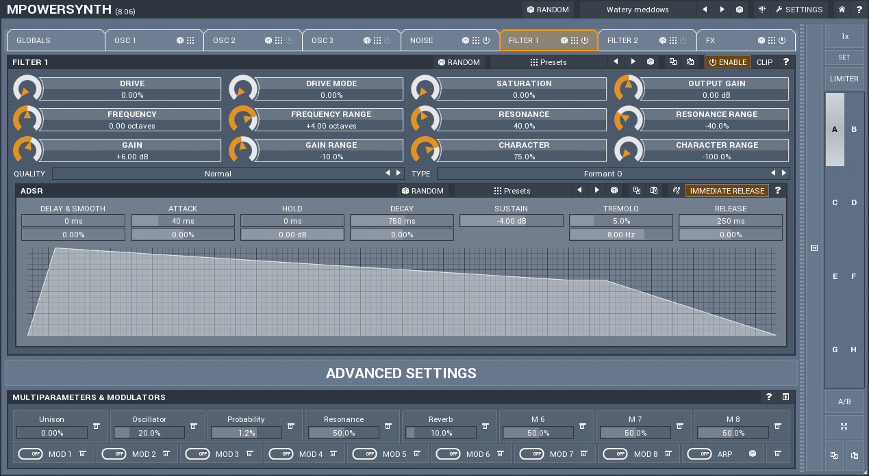
Task: Toggle the ARP switch on
Action: pyautogui.click(x=699, y=453)
